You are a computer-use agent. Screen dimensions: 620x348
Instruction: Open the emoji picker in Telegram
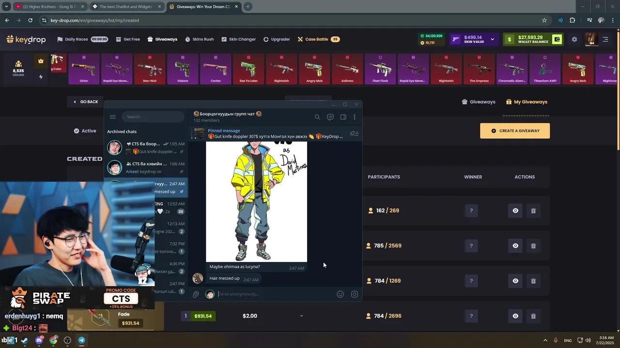340,294
